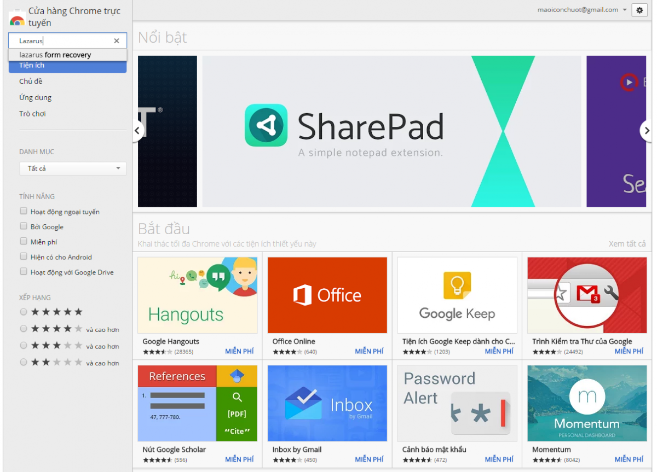Tick the Miễn phí checkbox

[24, 241]
